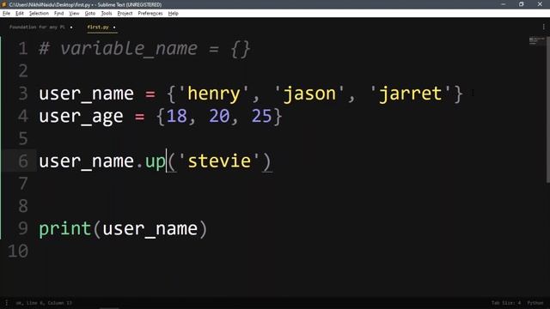550x309 pixels.
Task: Open the Preferences menu
Action: (x=150, y=14)
